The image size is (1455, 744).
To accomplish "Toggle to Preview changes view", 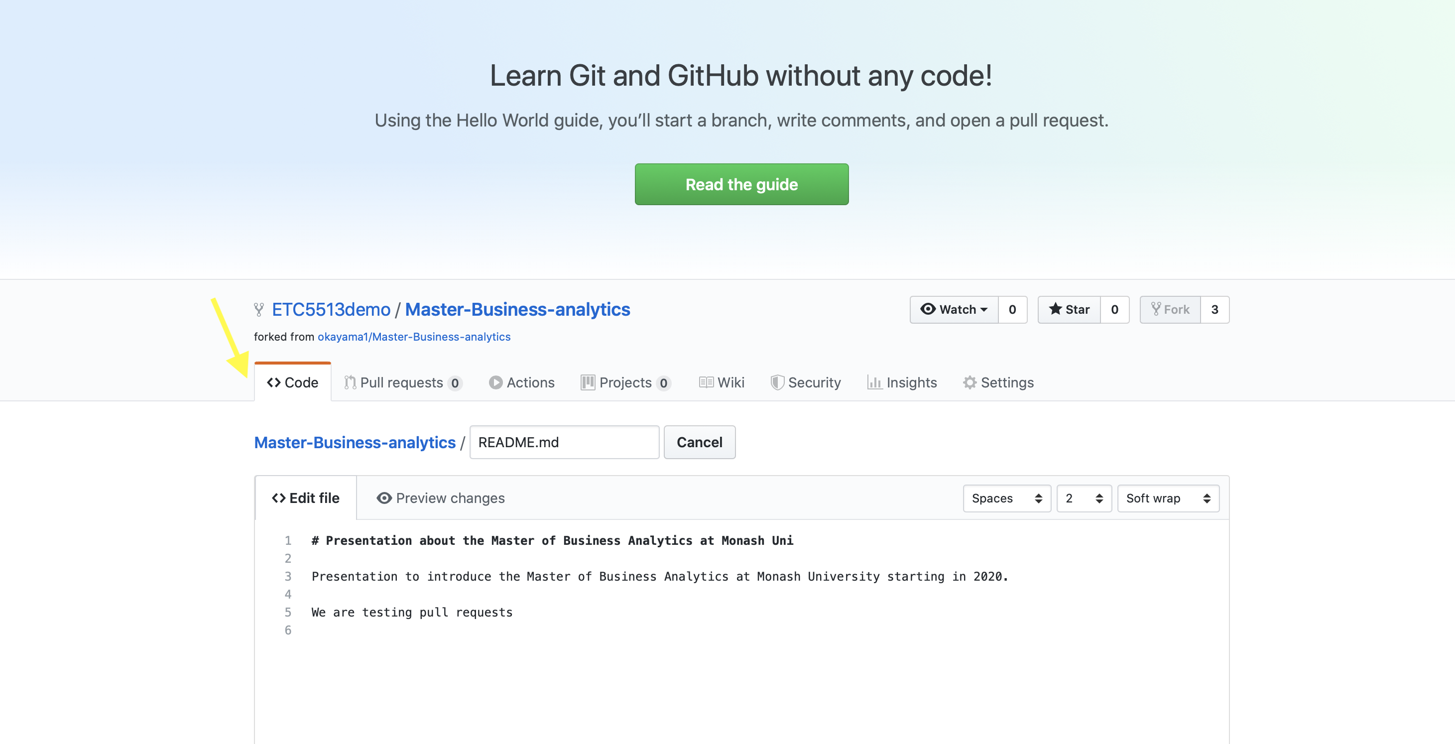I will tap(441, 497).
